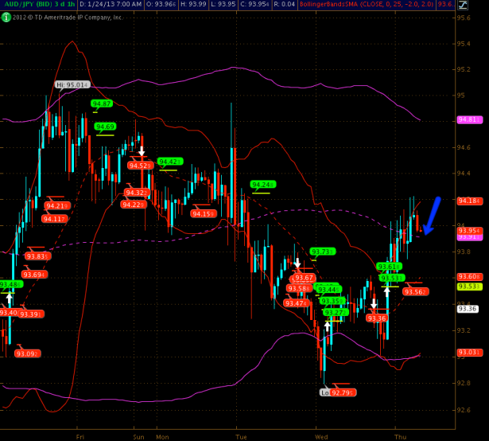
Task: Click the green 94.24 price label
Action: click(x=262, y=185)
